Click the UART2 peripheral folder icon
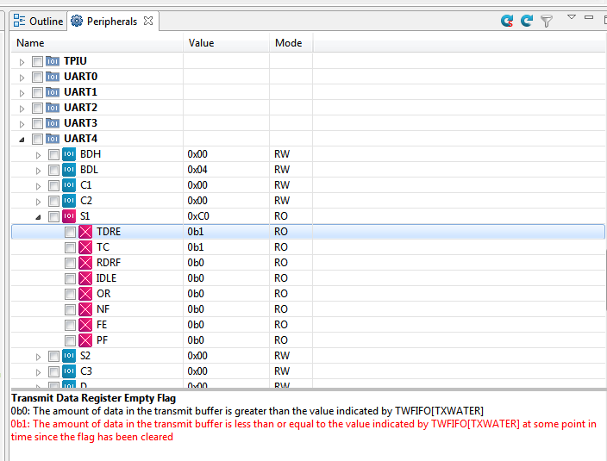607x461 pixels. coord(53,108)
